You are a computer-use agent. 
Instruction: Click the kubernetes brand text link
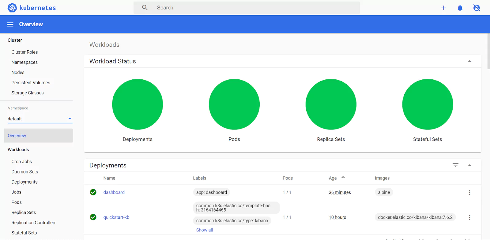(x=38, y=8)
